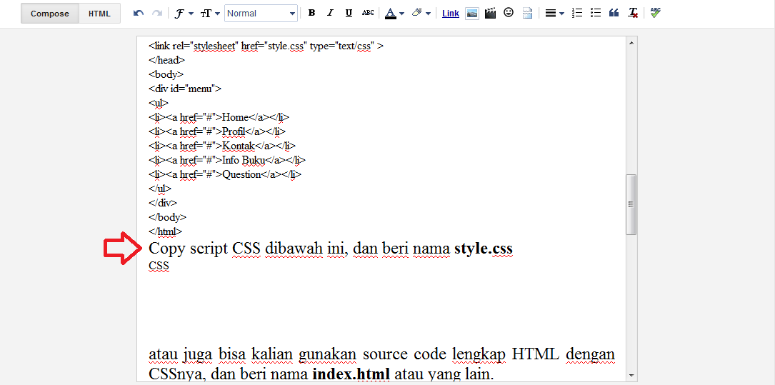Switch to the HTML editing tab
775x385 pixels.
(x=99, y=14)
